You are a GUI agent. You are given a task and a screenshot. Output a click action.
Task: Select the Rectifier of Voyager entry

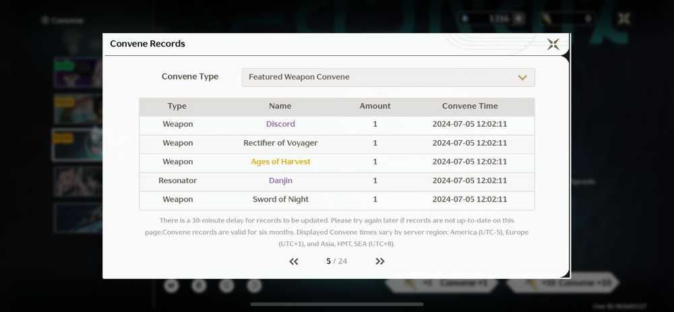(x=280, y=143)
